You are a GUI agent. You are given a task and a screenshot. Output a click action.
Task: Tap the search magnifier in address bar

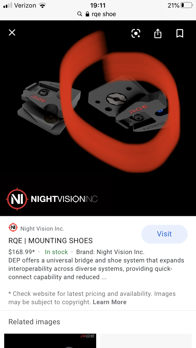80,14
